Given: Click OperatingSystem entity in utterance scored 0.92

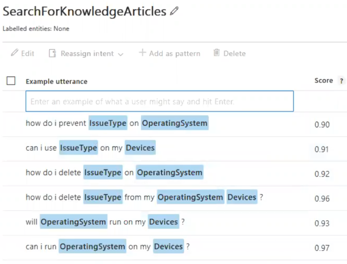Looking at the screenshot, I should pyautogui.click(x=170, y=173).
